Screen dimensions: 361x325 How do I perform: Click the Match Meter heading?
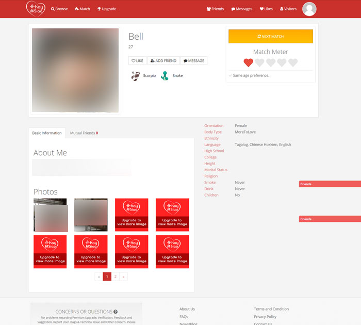click(271, 52)
